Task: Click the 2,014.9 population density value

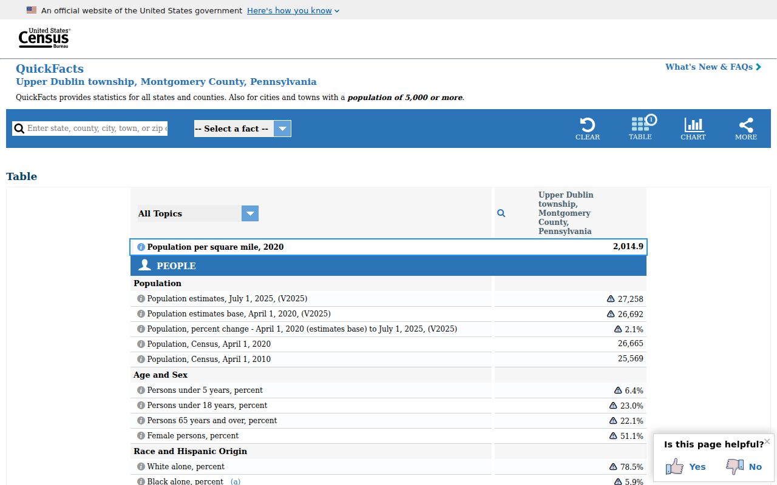Action: pos(628,247)
